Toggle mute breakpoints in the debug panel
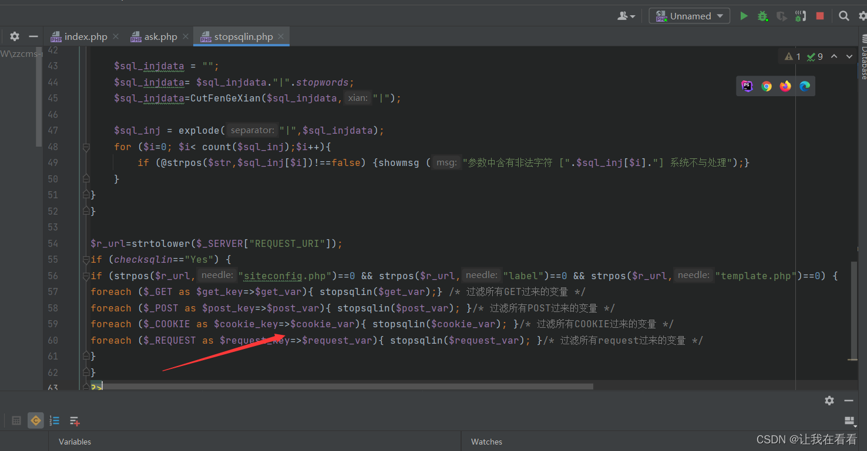 36,421
